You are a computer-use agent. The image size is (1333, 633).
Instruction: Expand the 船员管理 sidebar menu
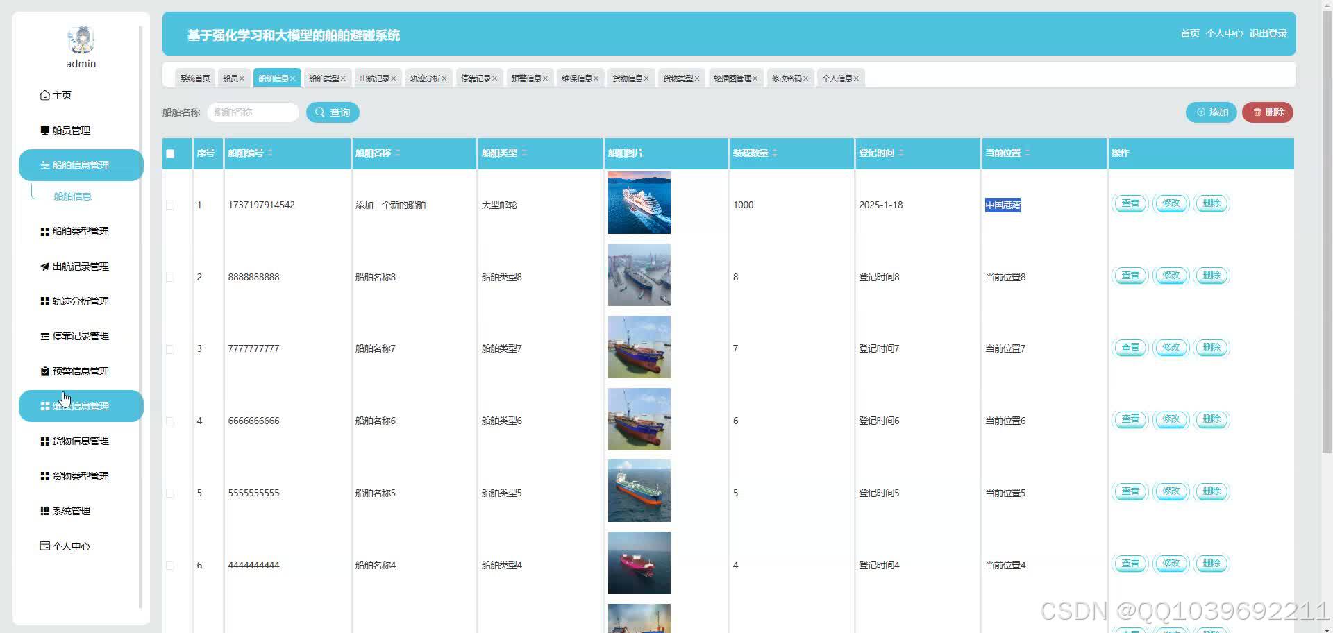coord(81,130)
